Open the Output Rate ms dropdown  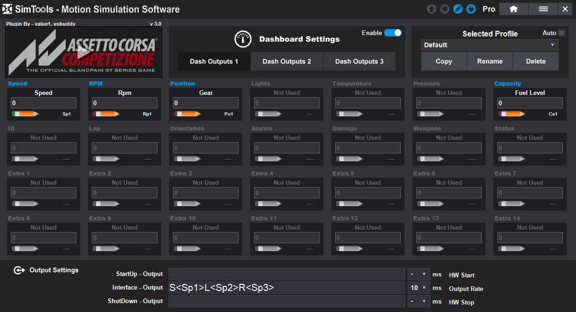pyautogui.click(x=419, y=288)
